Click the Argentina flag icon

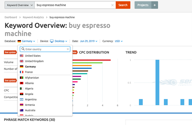point(22,99)
